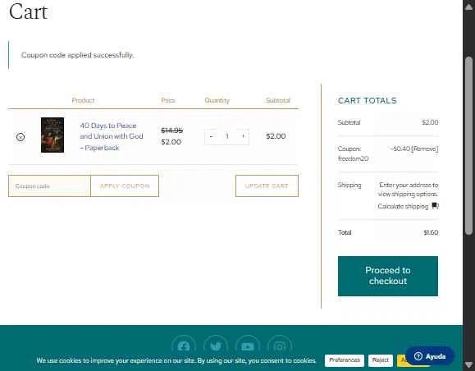Click the cookie consent message text
The width and height of the screenshot is (475, 371).
[176, 360]
